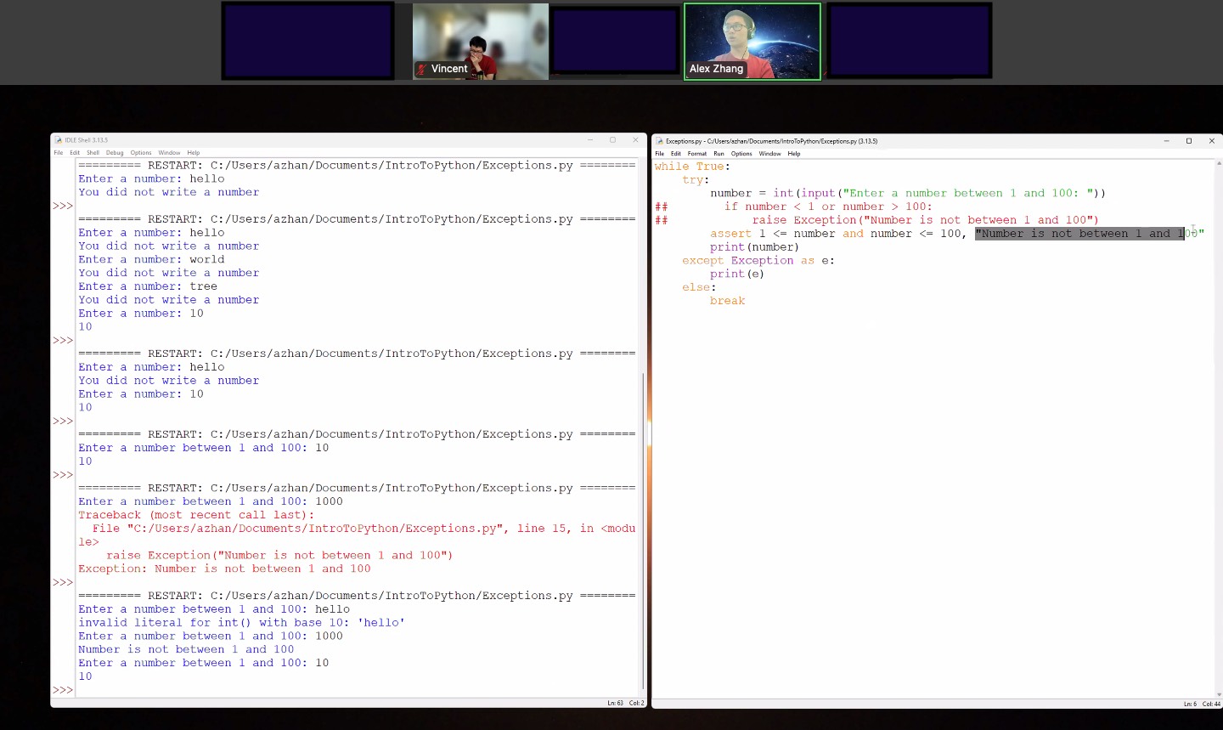
Task: Click the commented 'raise Exception' line in editor
Action: tap(876, 220)
